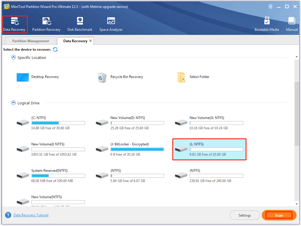Select the C: NTFS drive
The width and height of the screenshot is (301, 226).
click(50, 123)
